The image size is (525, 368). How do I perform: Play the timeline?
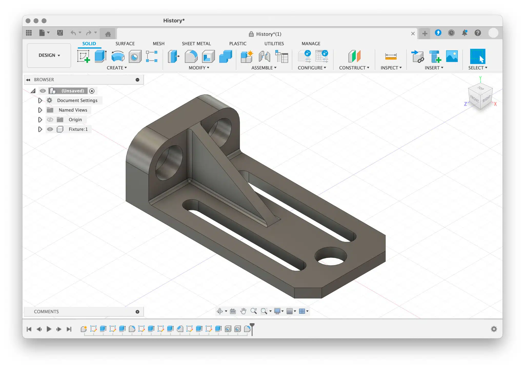49,329
